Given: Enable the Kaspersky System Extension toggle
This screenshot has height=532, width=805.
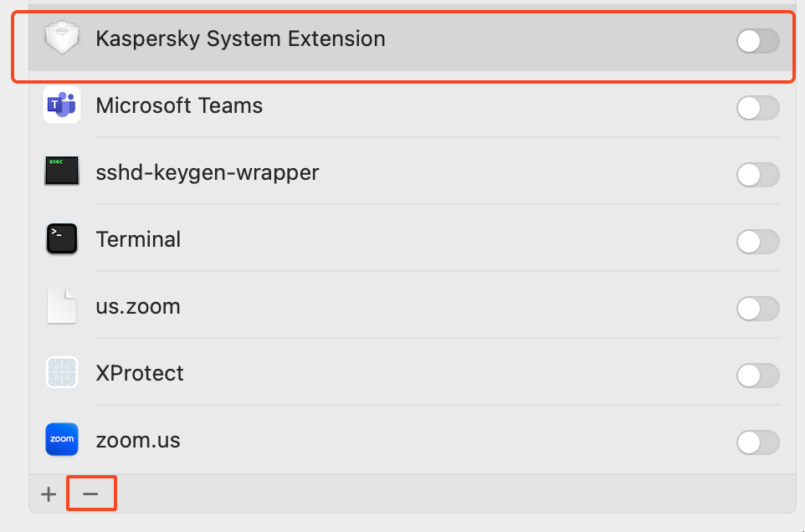Looking at the screenshot, I should click(x=758, y=41).
